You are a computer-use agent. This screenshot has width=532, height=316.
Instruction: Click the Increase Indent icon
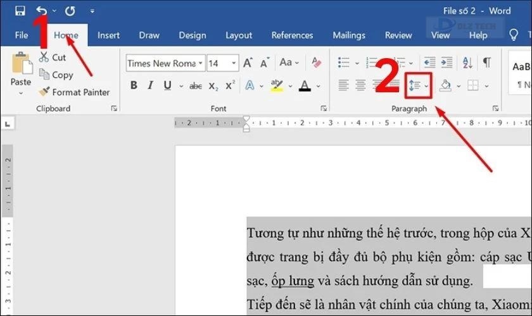pos(446,63)
